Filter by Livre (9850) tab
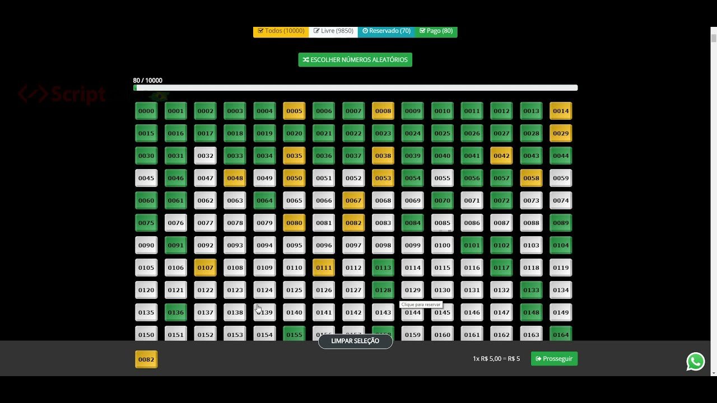The width and height of the screenshot is (717, 403). point(333,31)
